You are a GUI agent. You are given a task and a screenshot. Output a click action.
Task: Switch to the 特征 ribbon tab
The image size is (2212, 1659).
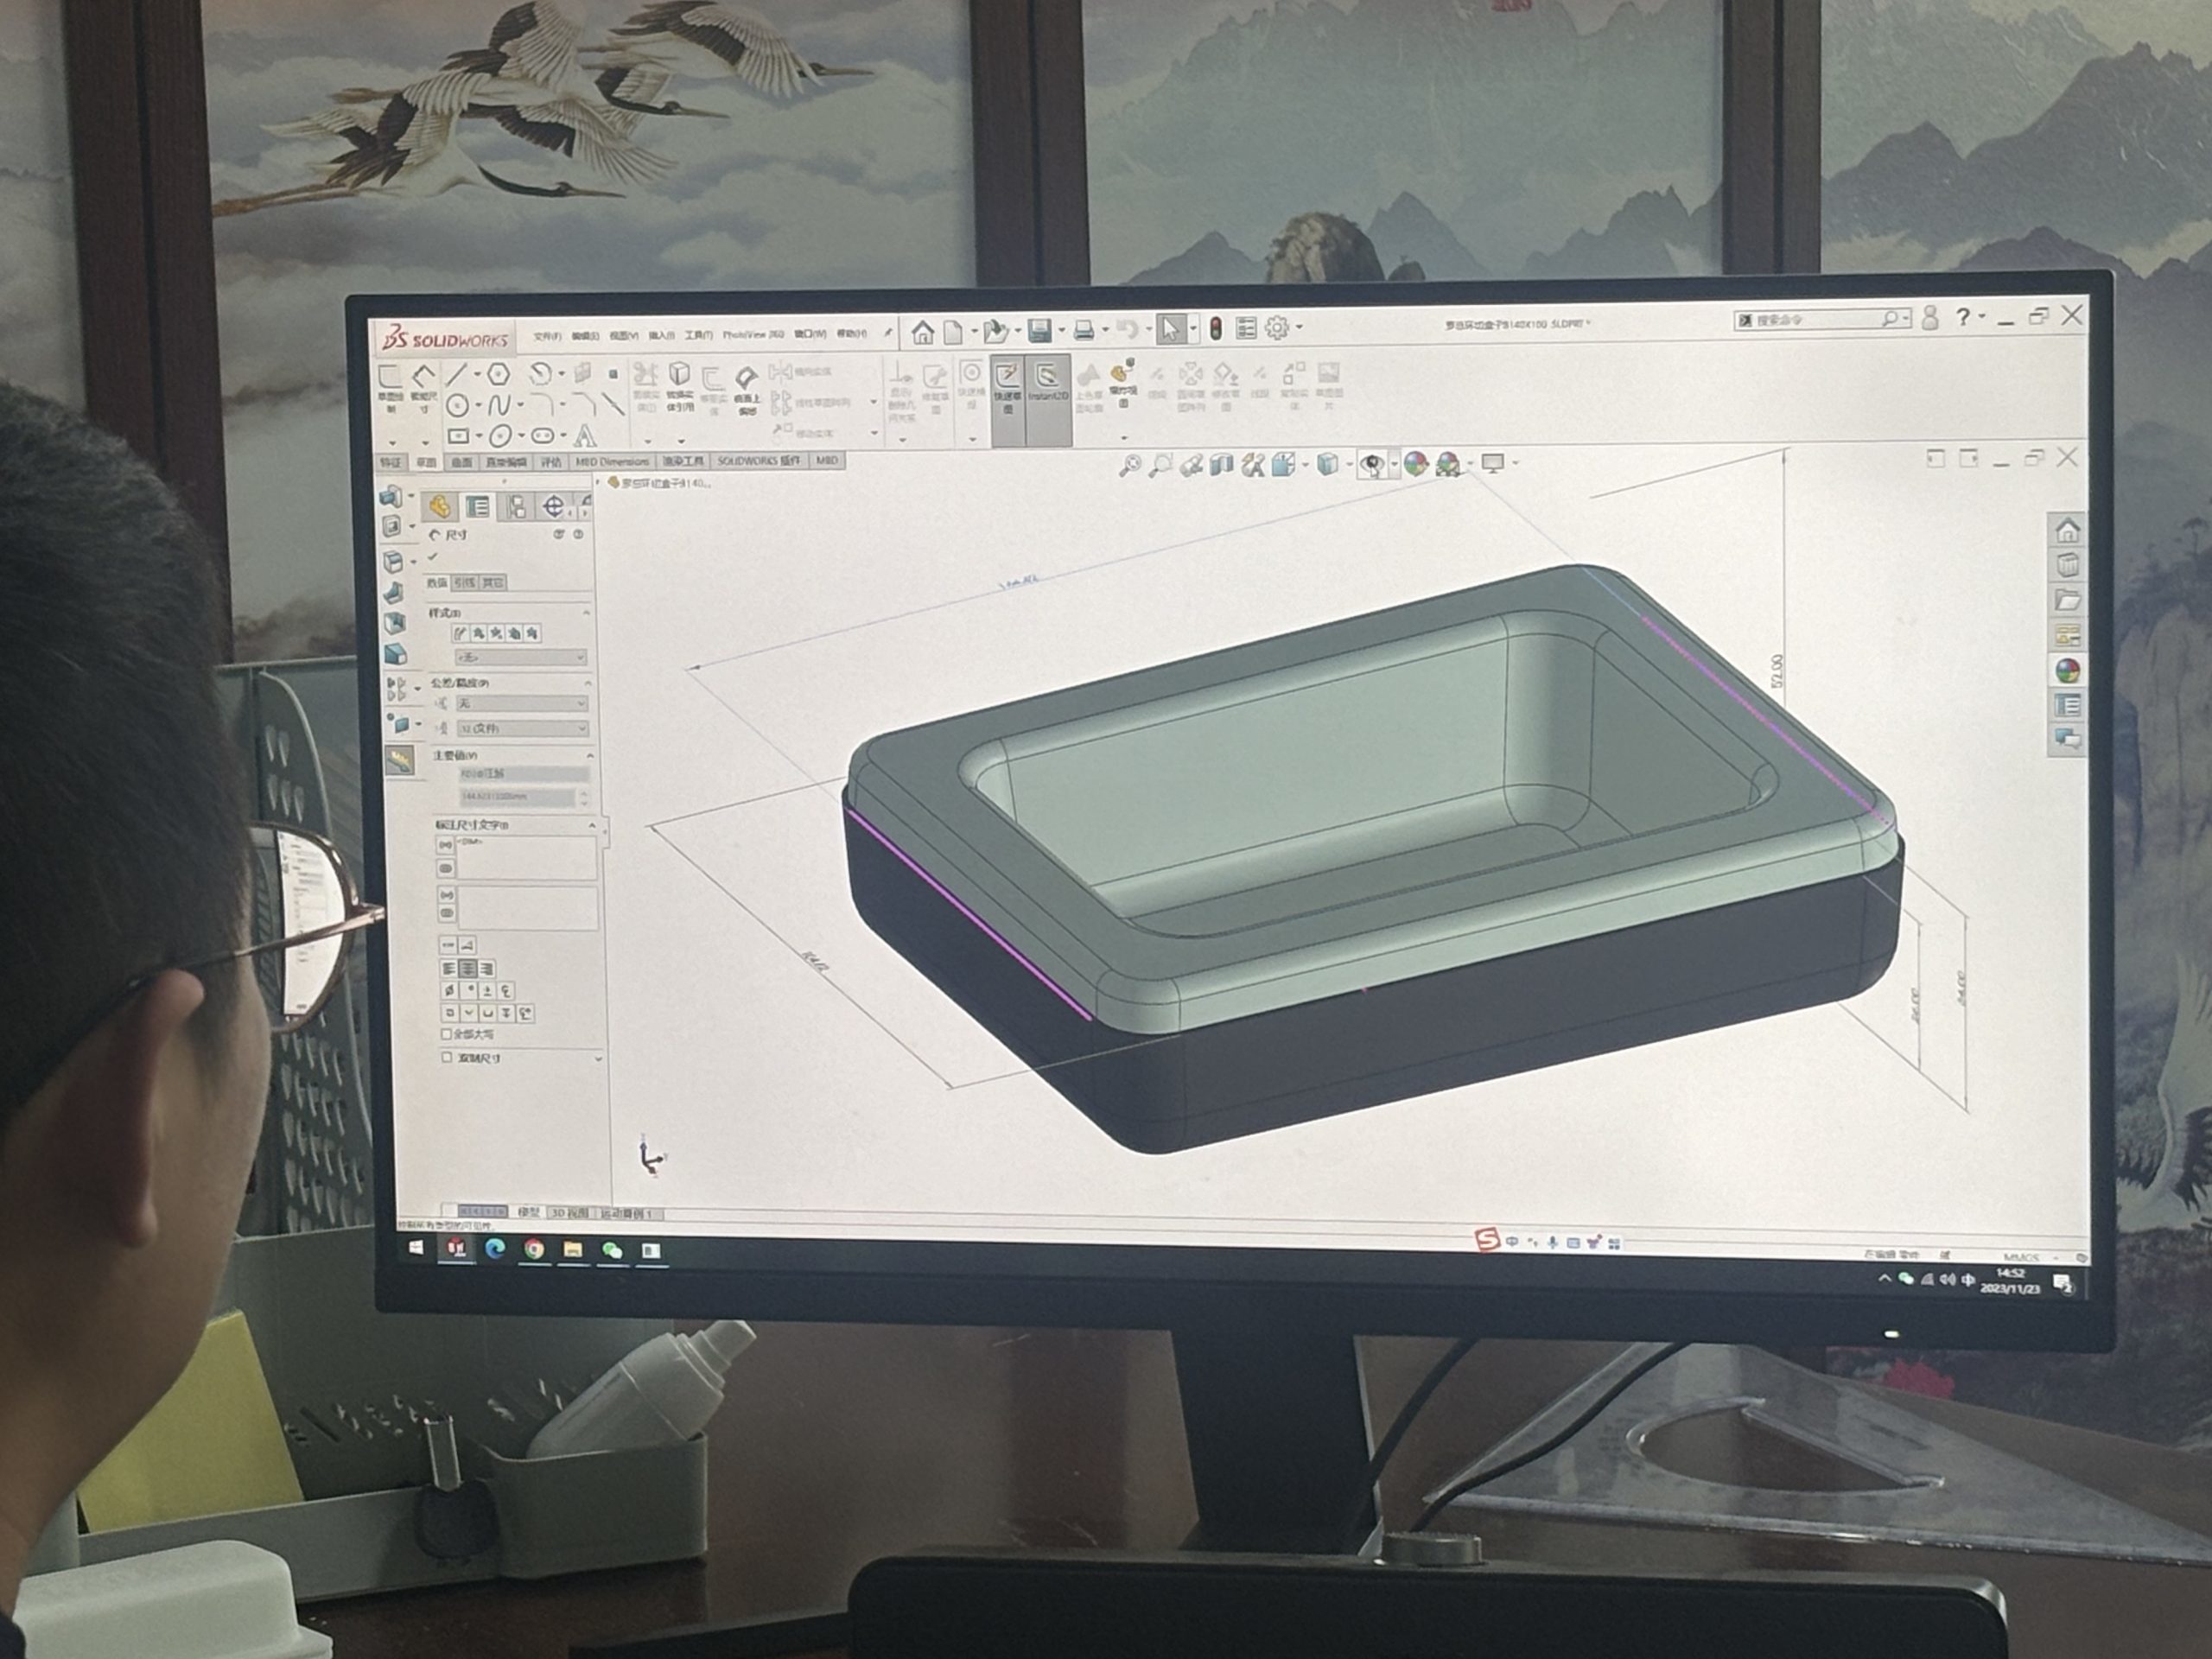pyautogui.click(x=390, y=463)
